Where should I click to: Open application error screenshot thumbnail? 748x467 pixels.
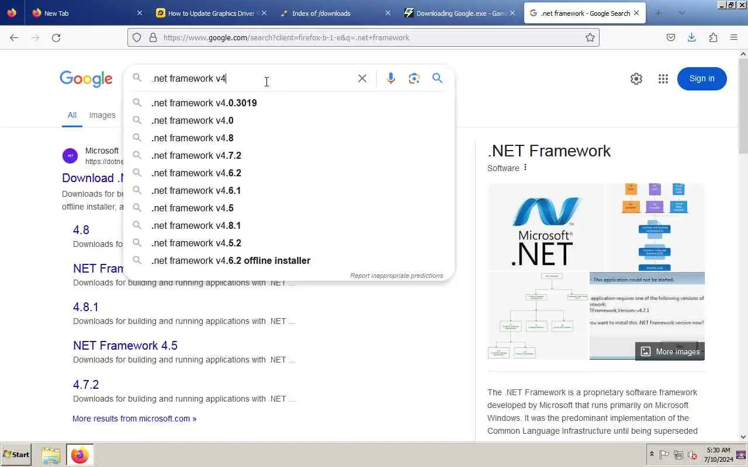[x=647, y=315]
